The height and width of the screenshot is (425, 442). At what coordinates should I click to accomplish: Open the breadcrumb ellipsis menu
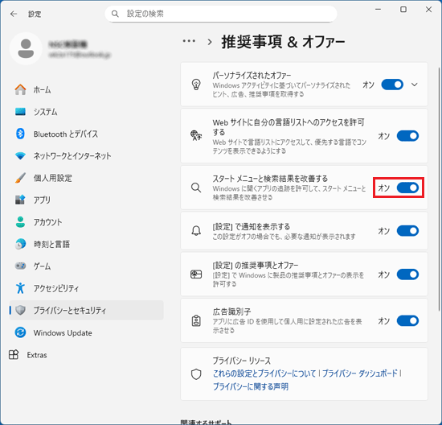[x=189, y=41]
